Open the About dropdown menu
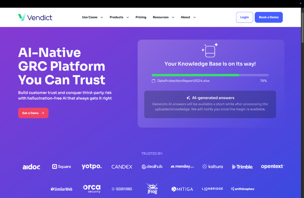This screenshot has width=304, height=198. click(x=188, y=17)
